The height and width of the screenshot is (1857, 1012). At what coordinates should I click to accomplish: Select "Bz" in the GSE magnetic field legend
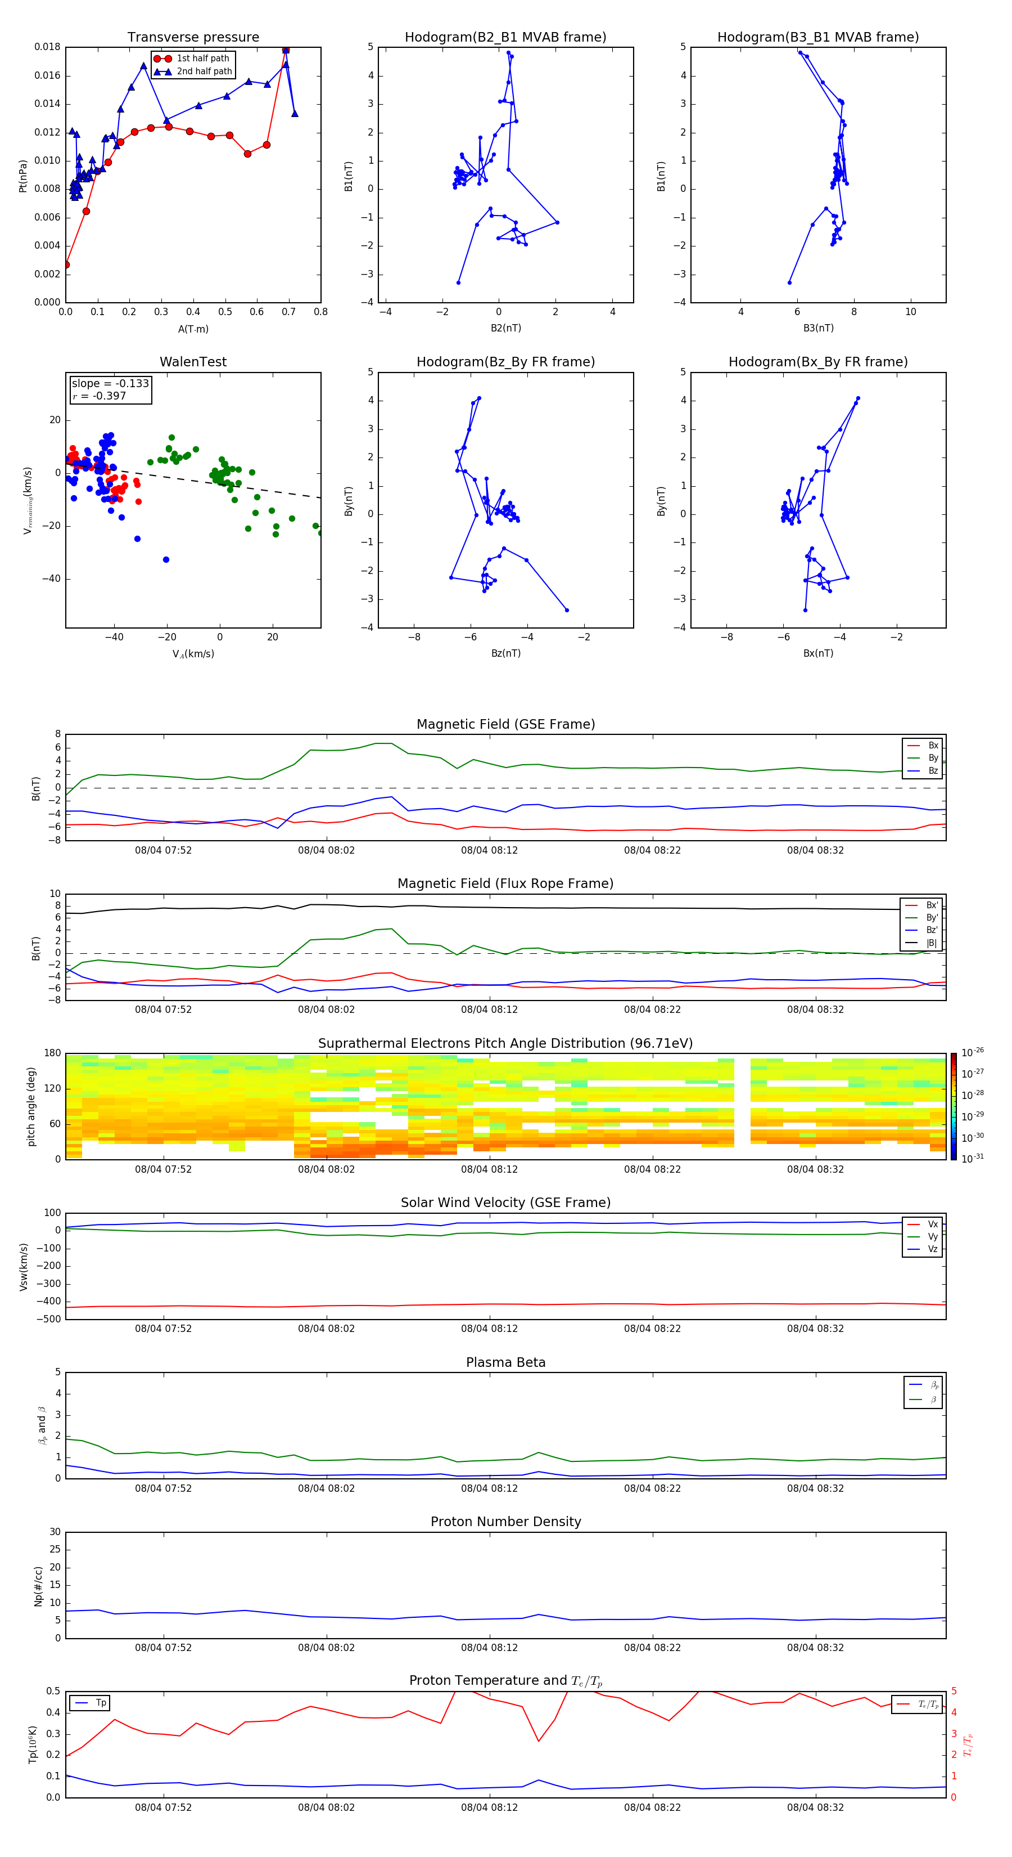click(x=923, y=770)
